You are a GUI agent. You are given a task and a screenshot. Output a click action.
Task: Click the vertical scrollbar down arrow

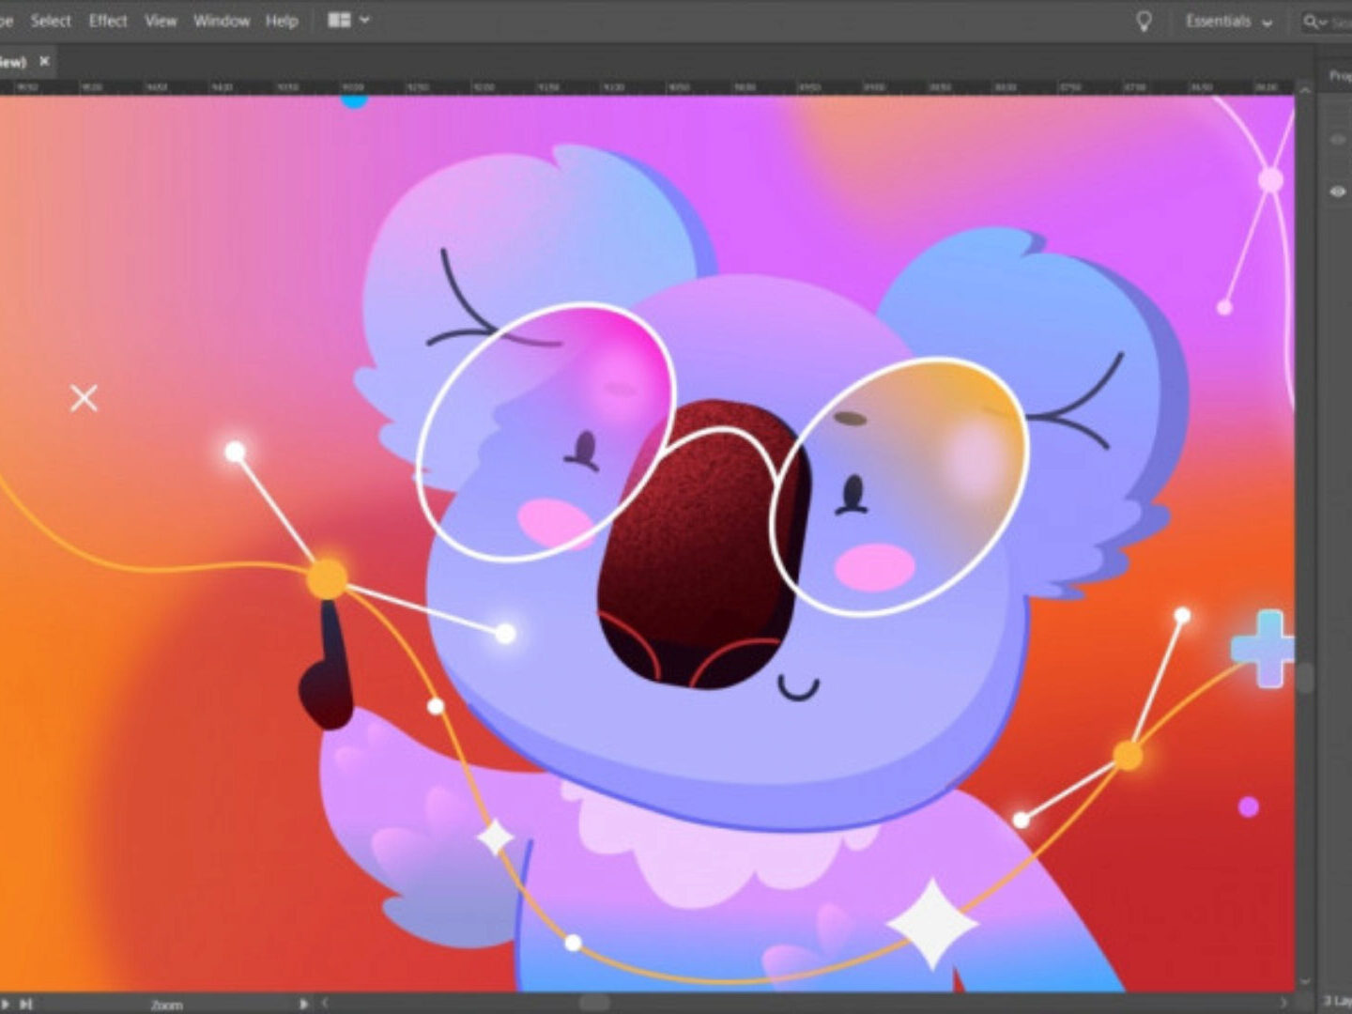[1304, 981]
